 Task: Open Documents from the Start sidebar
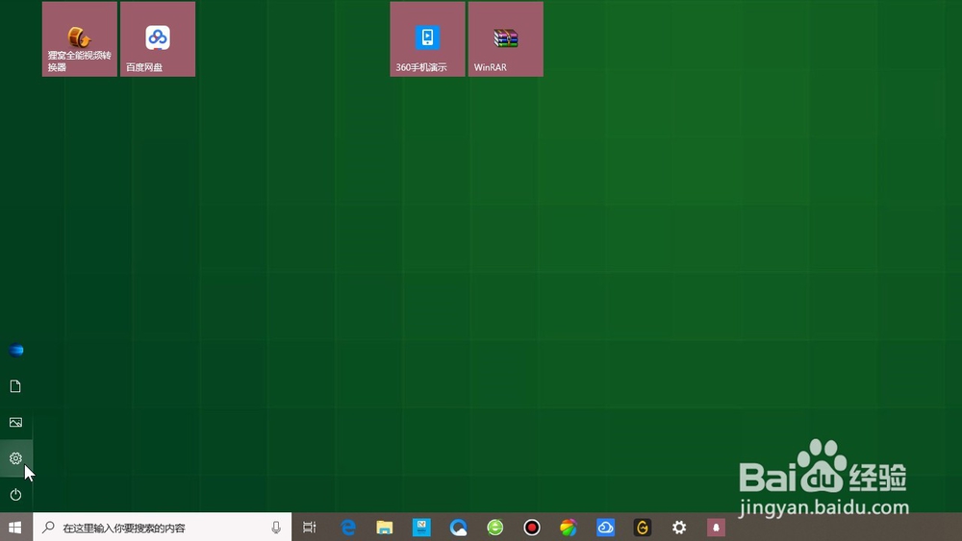coord(16,386)
